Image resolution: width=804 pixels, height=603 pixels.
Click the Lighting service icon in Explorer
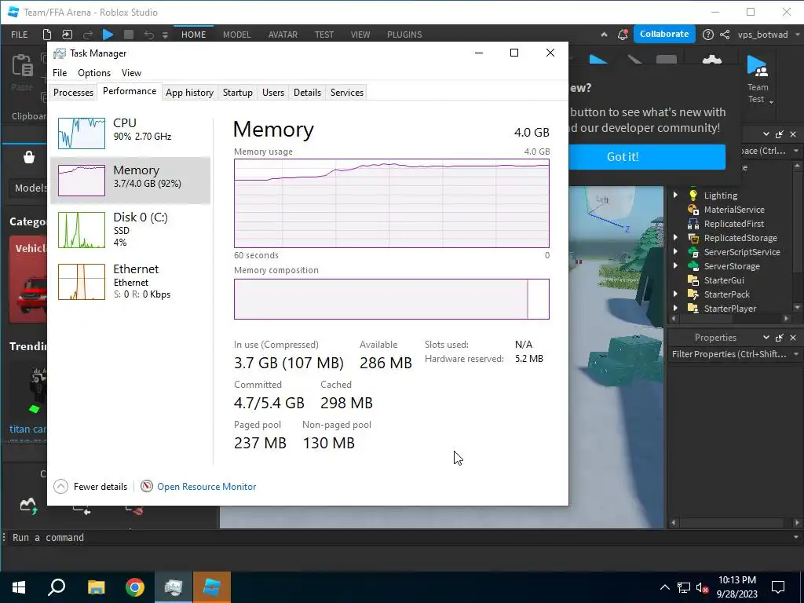pos(693,195)
